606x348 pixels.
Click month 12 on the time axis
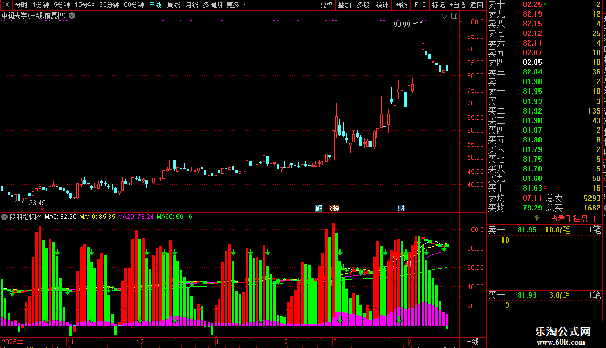[x=140, y=342]
